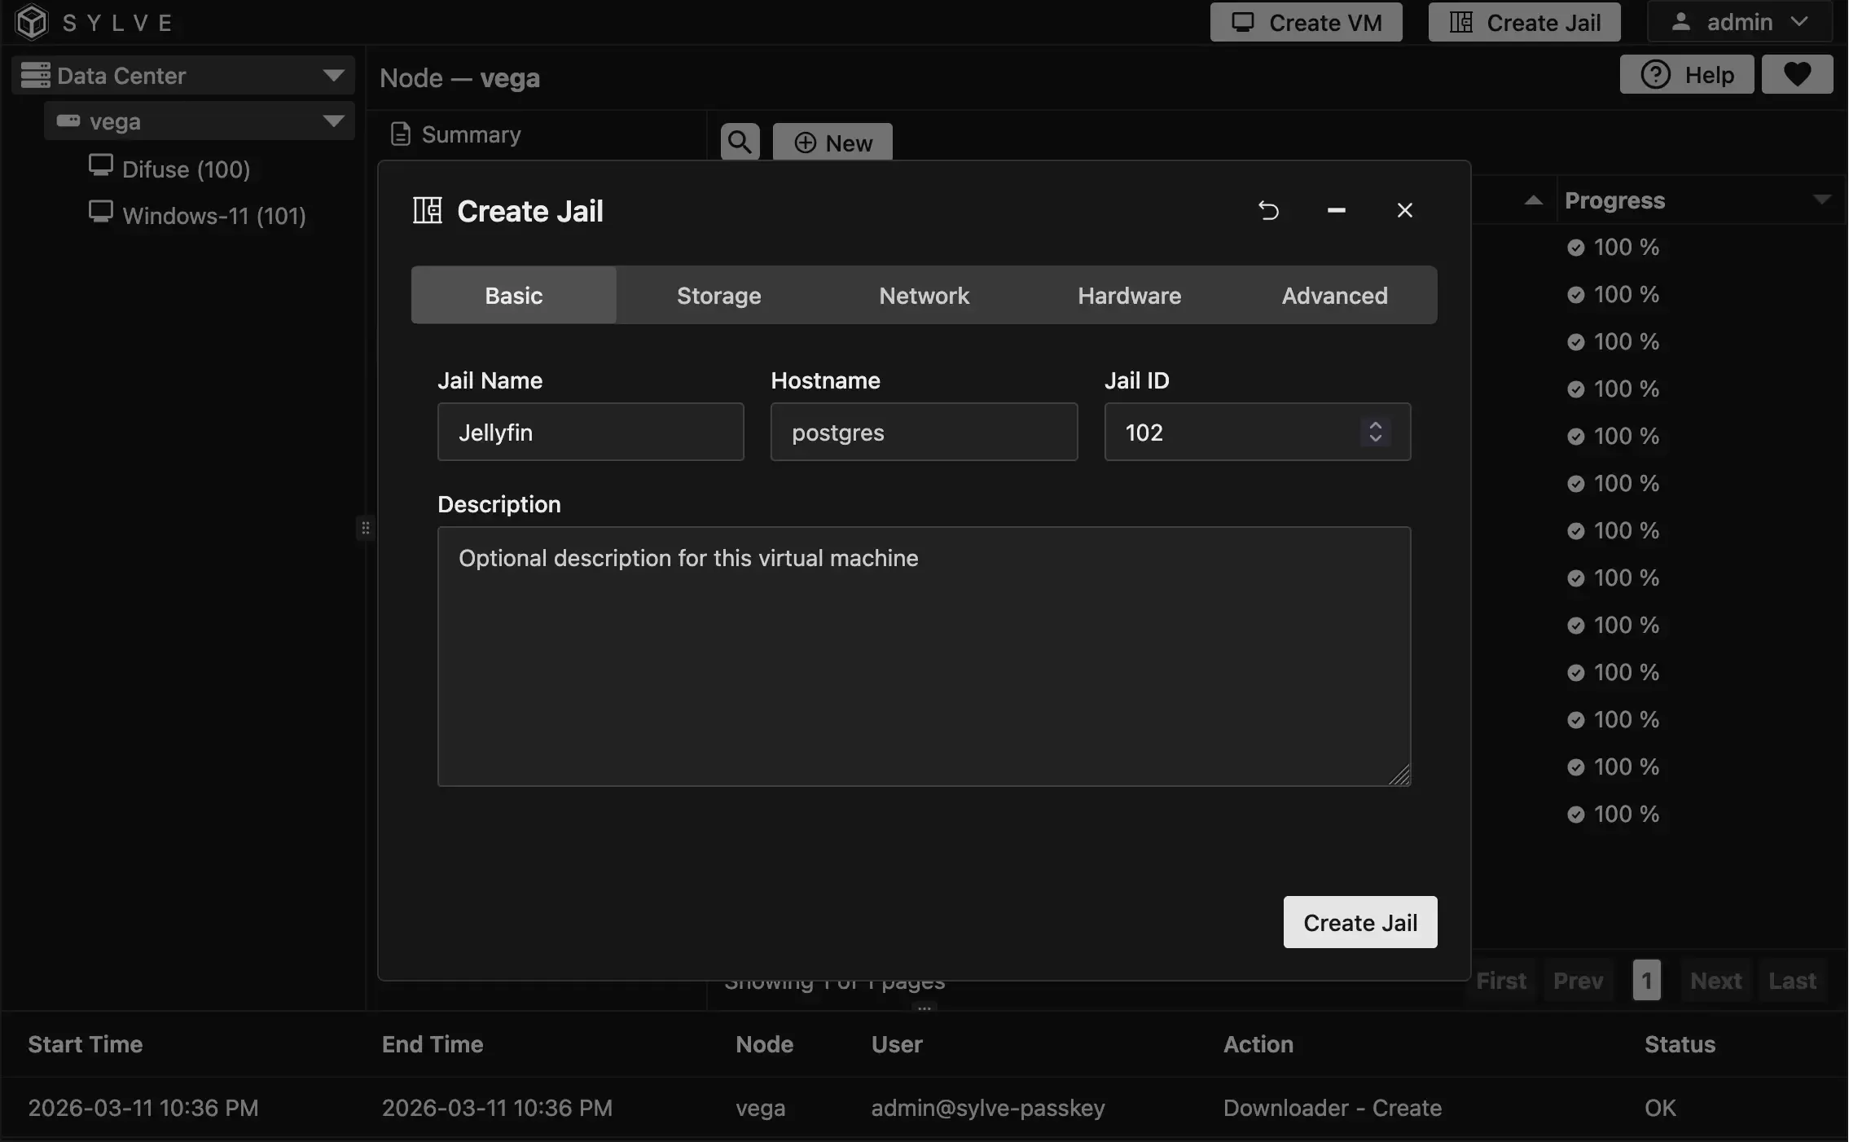Click the admin user icon

coord(1682,22)
